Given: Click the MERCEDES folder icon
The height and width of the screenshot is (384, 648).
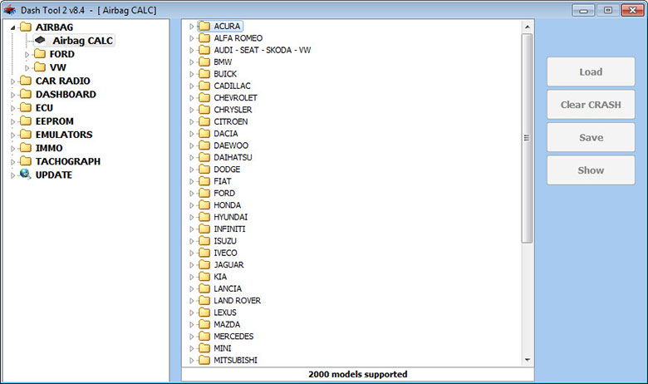Looking at the screenshot, I should (204, 337).
